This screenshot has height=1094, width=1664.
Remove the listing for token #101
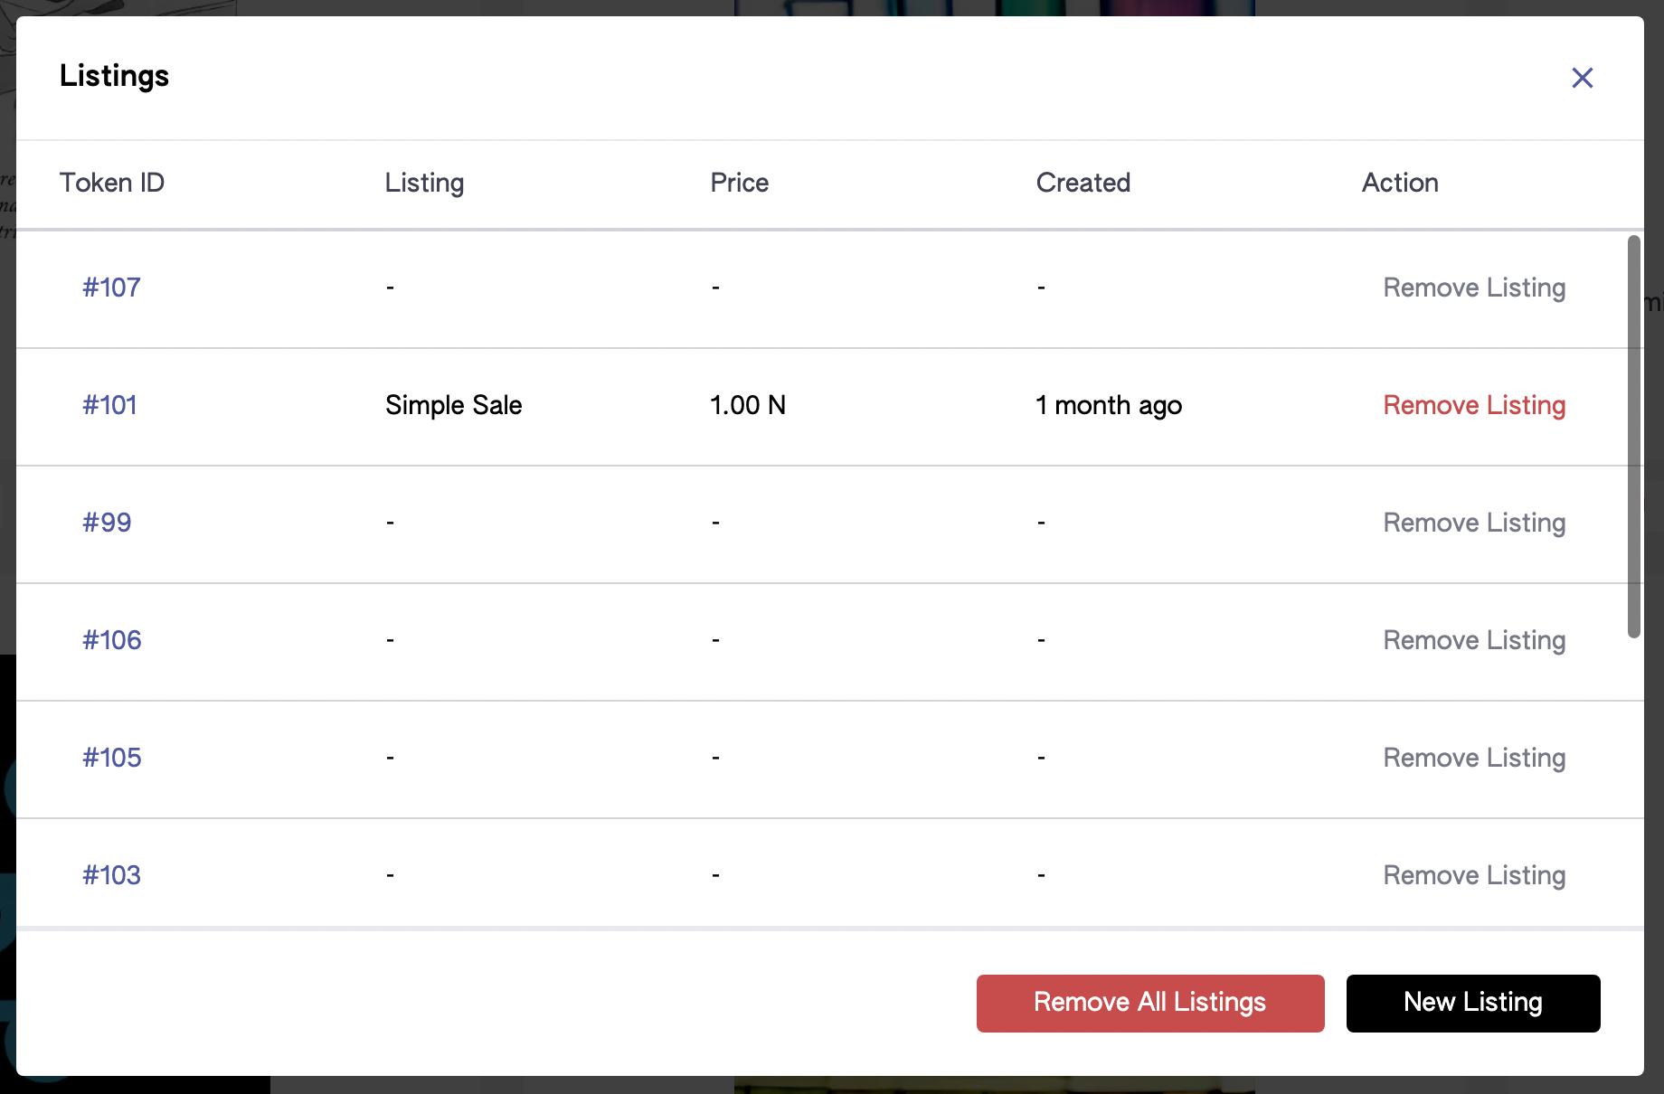(x=1474, y=405)
